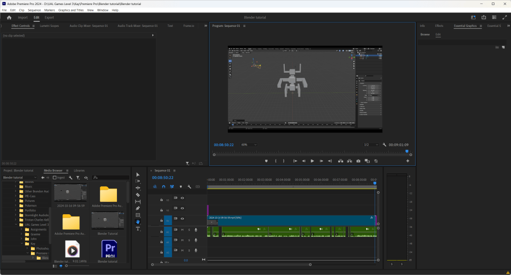Pick the Selection arrow tool
Image resolution: width=511 pixels, height=275 pixels.
(x=138, y=174)
